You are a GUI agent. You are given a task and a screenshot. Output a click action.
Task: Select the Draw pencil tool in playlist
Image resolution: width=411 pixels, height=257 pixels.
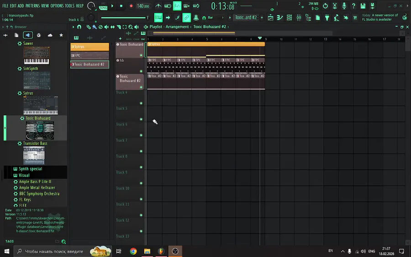[89, 27]
